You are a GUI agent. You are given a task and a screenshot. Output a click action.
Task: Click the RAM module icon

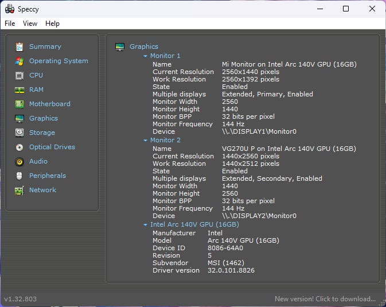(20, 90)
